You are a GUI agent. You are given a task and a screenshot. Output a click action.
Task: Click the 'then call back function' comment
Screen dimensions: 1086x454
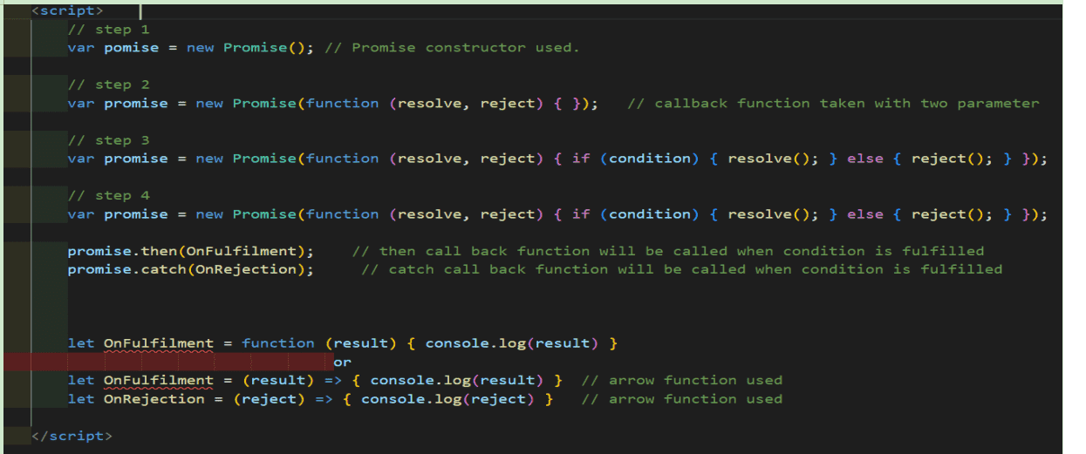click(x=667, y=252)
